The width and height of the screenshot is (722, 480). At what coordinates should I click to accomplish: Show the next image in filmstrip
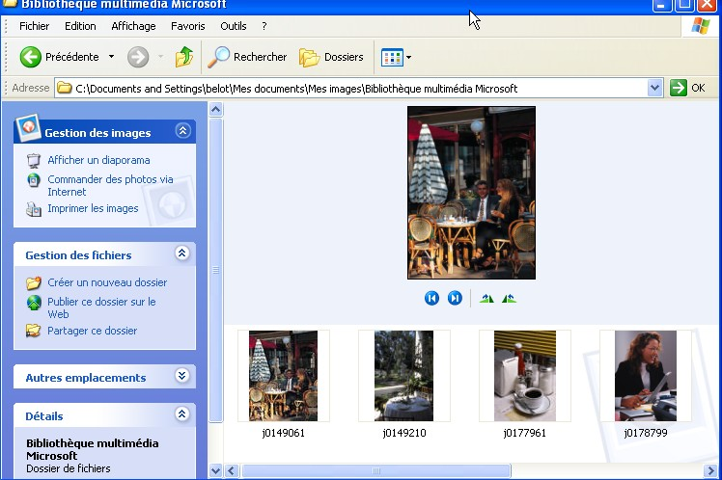click(455, 299)
